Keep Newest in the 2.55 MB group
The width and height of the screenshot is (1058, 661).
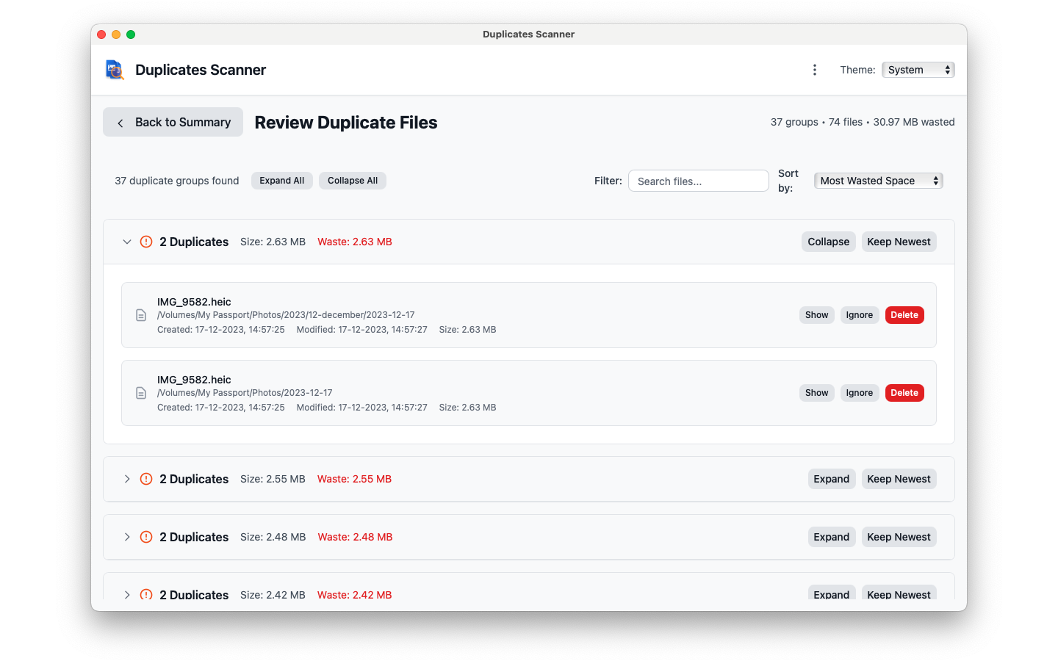(899, 479)
